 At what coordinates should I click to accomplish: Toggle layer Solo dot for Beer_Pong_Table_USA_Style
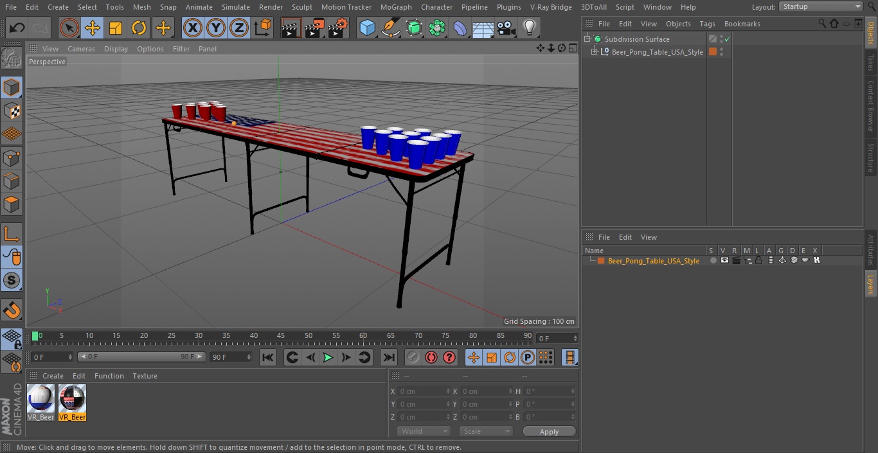point(713,260)
